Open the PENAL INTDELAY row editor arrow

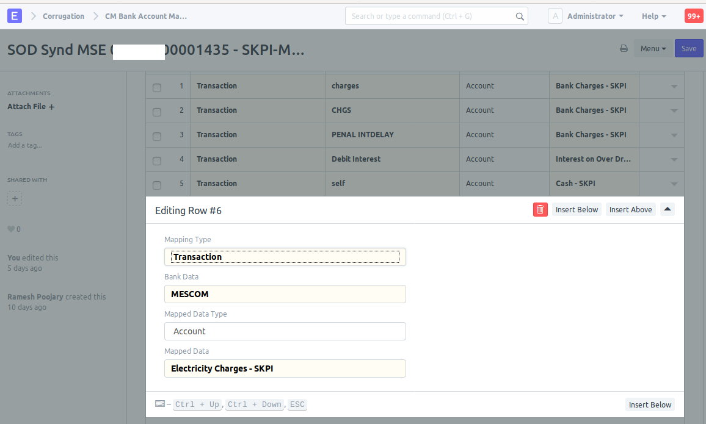coord(674,135)
